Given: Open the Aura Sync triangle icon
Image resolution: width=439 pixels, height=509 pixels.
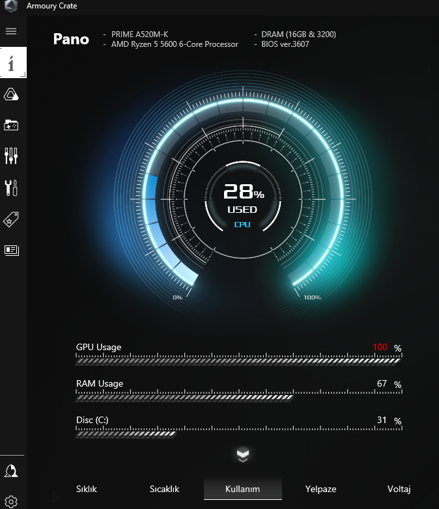Looking at the screenshot, I should coord(11,94).
